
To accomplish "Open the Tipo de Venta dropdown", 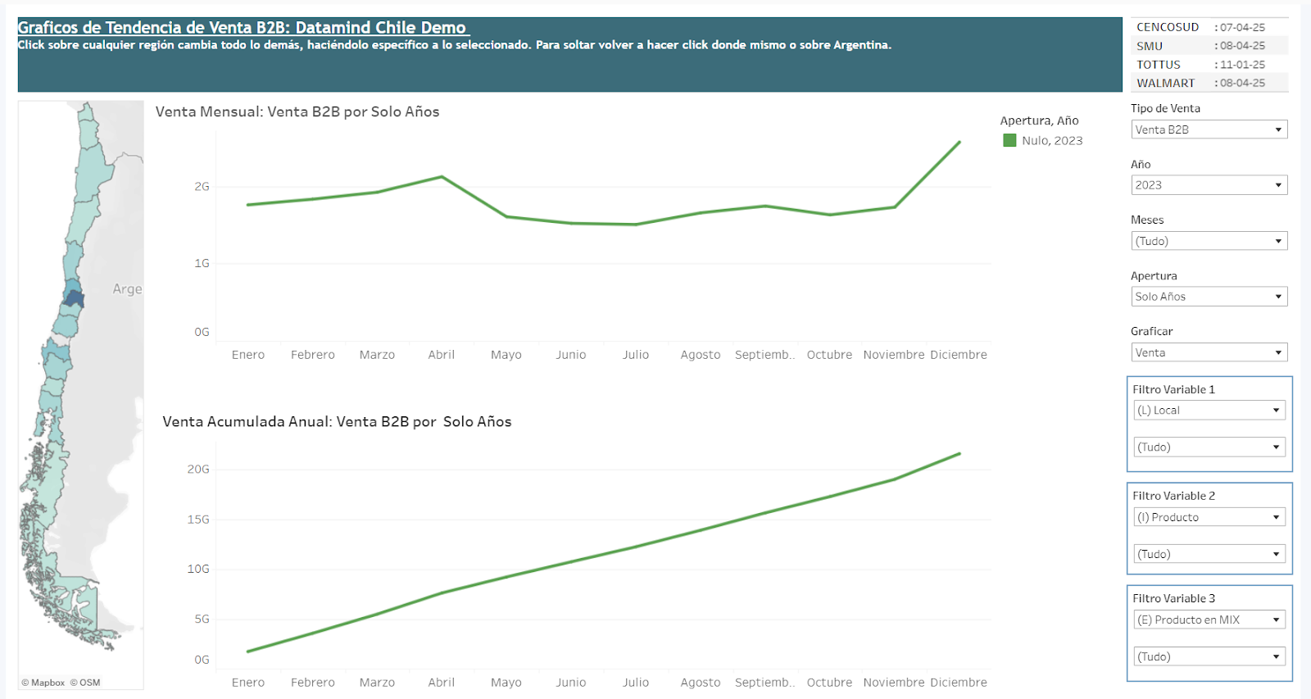I will coord(1209,129).
